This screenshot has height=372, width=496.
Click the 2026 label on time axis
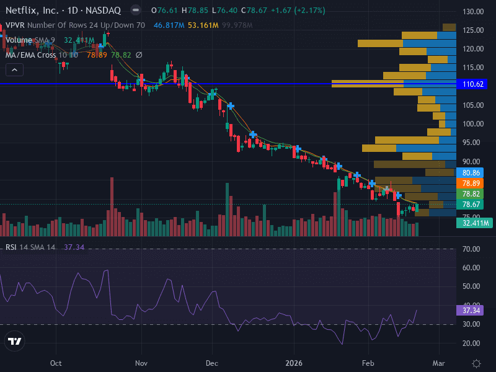(x=294, y=363)
